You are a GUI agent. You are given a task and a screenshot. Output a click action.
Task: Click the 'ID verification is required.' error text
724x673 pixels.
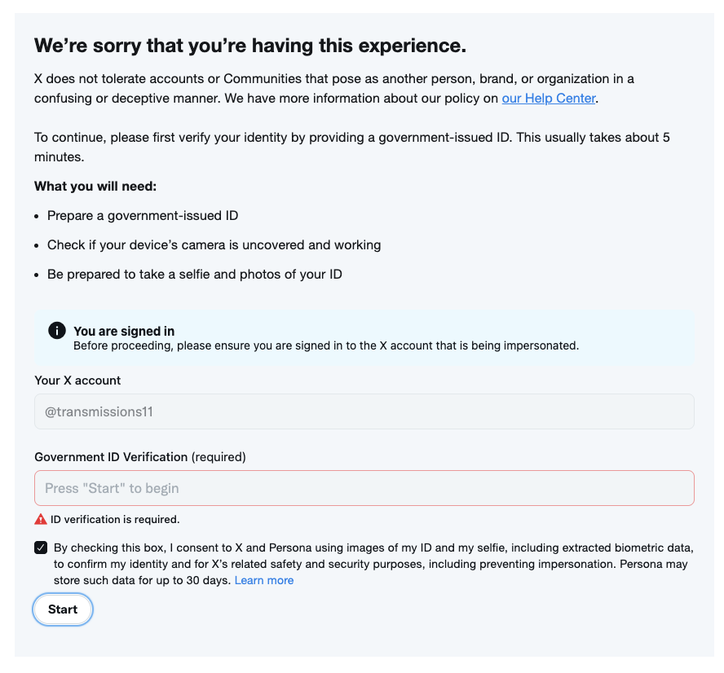pos(115,519)
